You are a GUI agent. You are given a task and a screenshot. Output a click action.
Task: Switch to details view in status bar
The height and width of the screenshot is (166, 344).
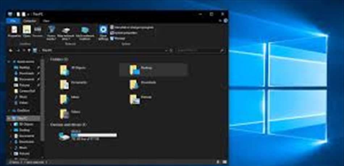pos(218,162)
